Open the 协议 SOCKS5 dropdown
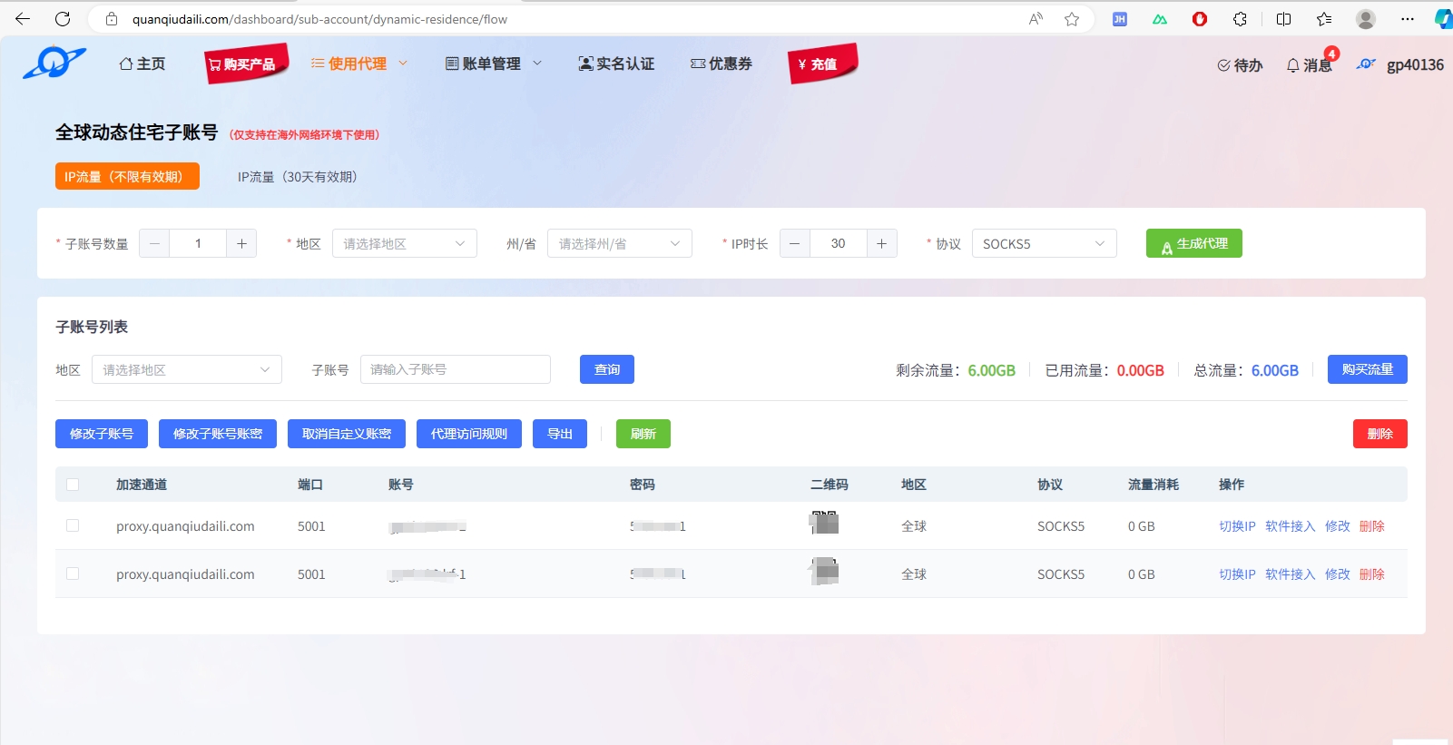The image size is (1453, 745). pos(1044,243)
